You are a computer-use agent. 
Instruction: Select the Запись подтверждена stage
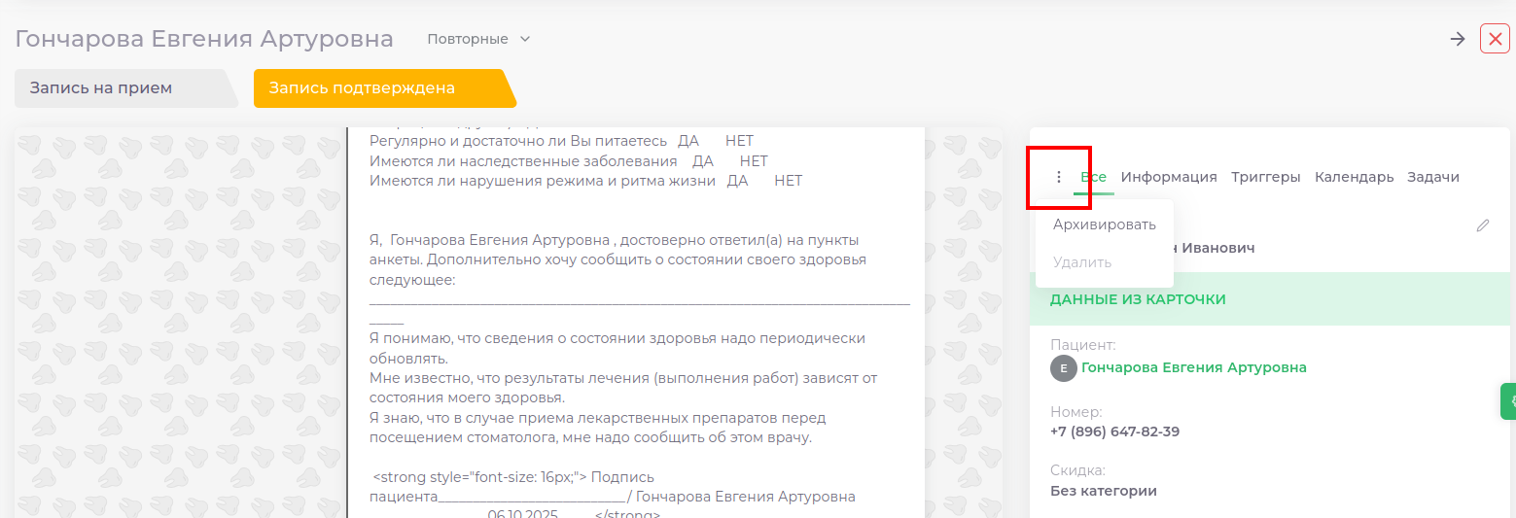coord(384,88)
